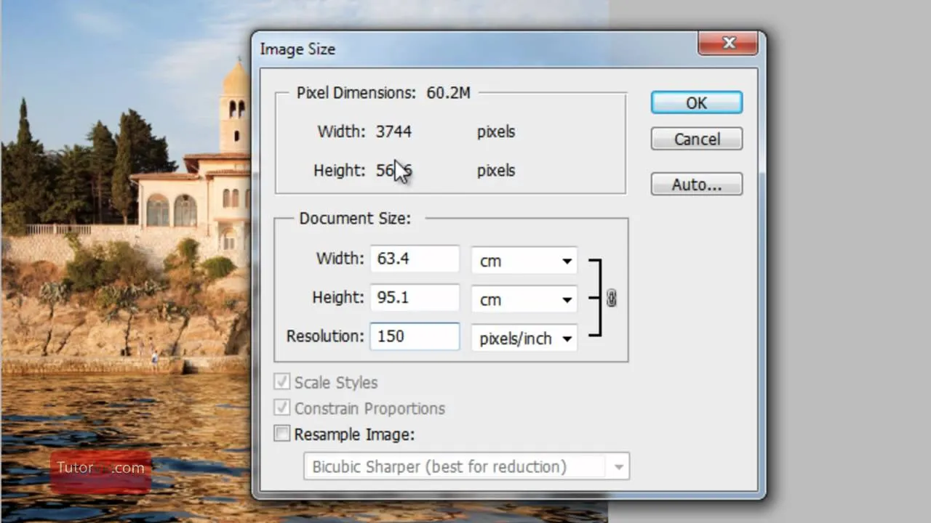Focus the Resolution field showing 150
Screen dimensions: 931x523
tap(415, 337)
